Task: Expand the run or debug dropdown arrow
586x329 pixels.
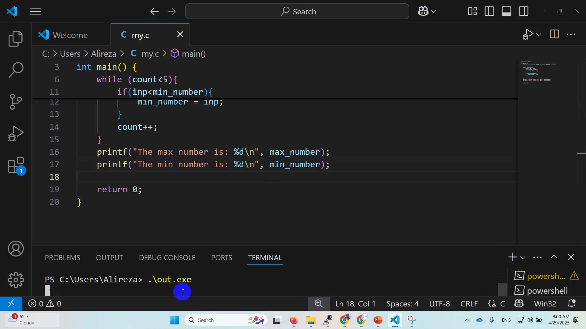Action: click(x=539, y=34)
